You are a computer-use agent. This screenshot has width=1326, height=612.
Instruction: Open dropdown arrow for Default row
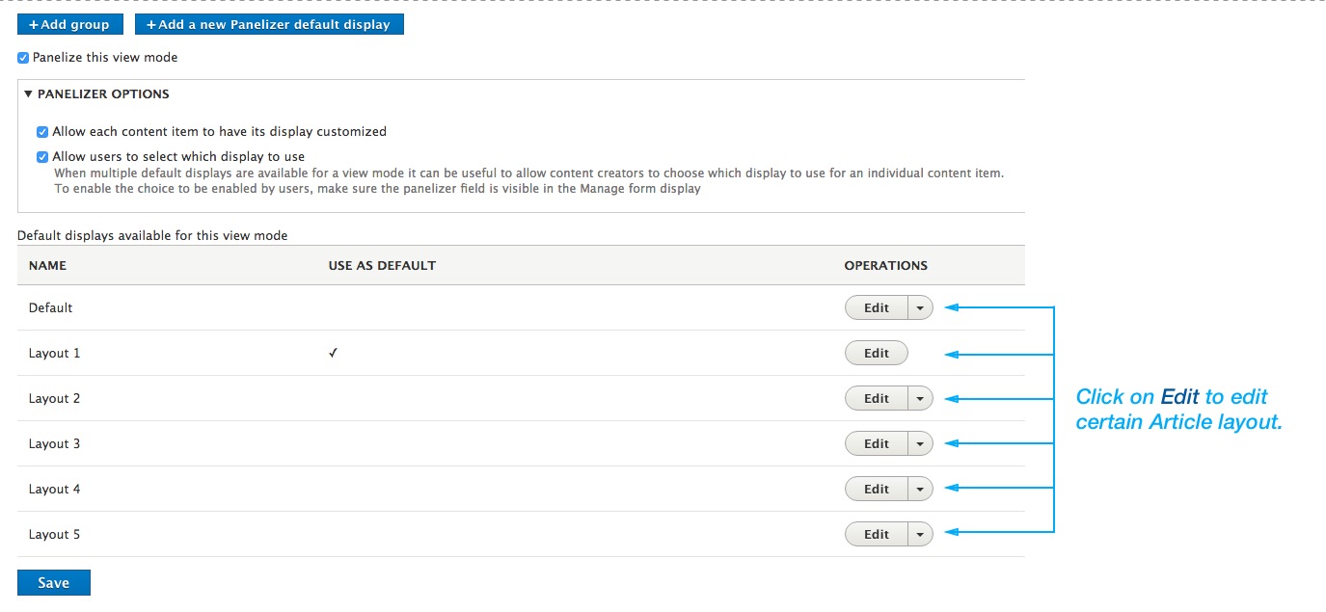[920, 308]
